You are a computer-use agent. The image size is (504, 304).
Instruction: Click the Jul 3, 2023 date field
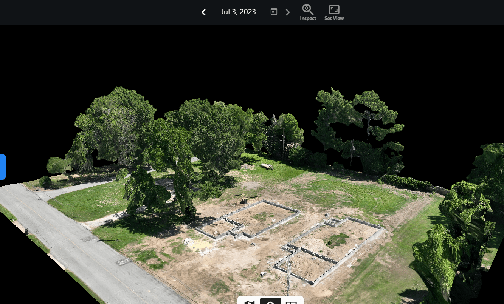pos(238,12)
